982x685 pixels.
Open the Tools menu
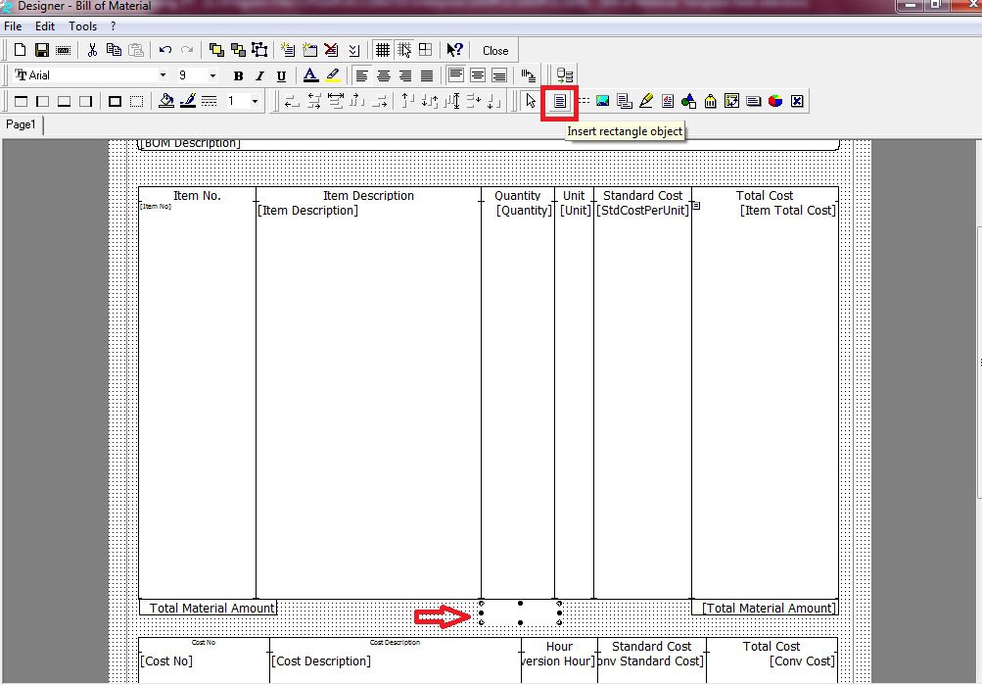click(x=82, y=26)
